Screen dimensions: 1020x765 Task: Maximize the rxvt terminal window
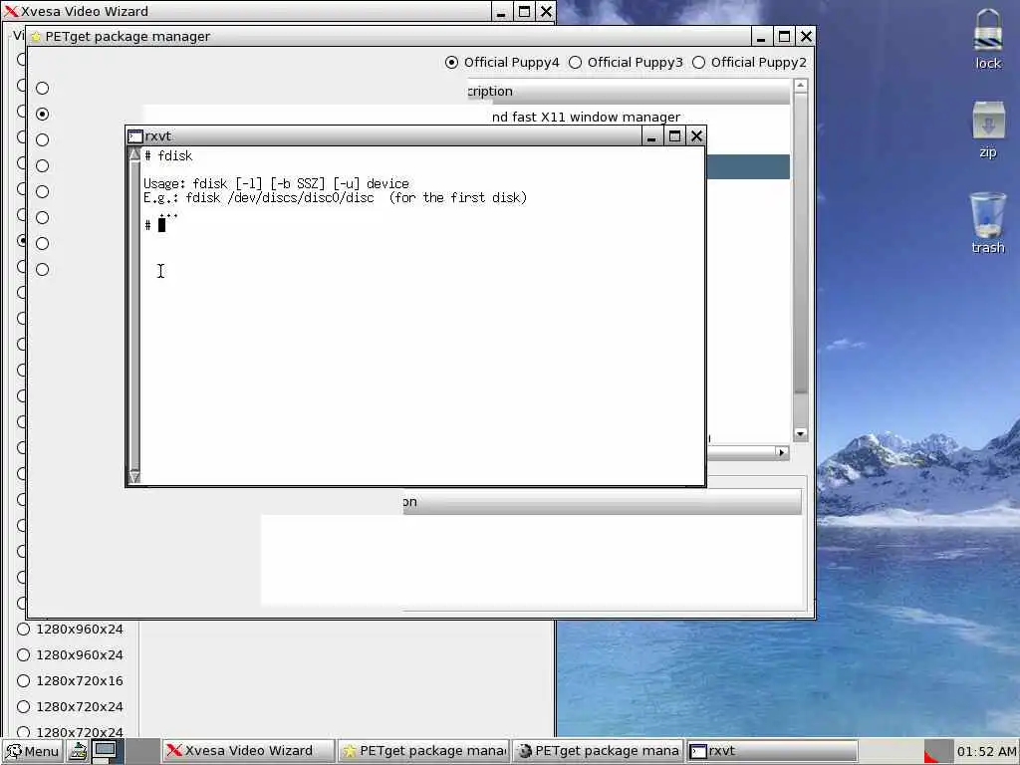674,135
